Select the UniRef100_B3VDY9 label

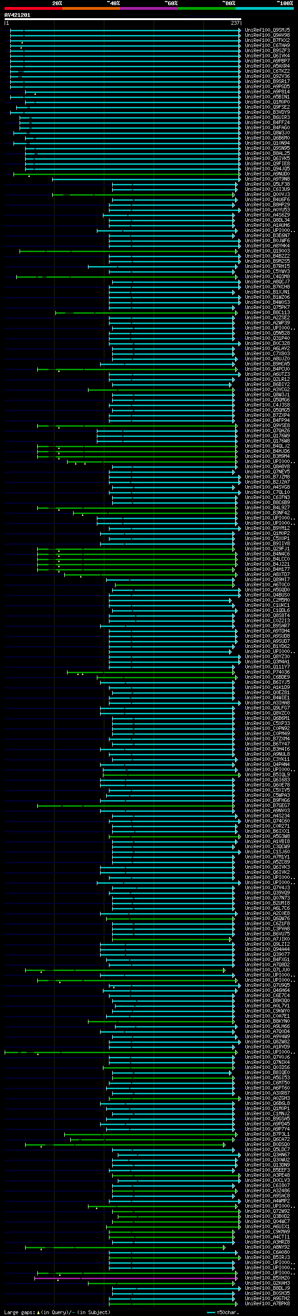267,113
